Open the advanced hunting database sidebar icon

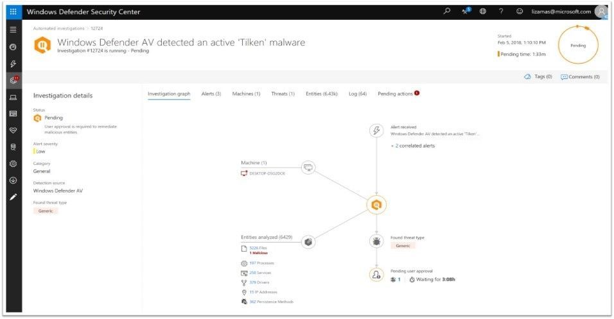click(x=13, y=147)
